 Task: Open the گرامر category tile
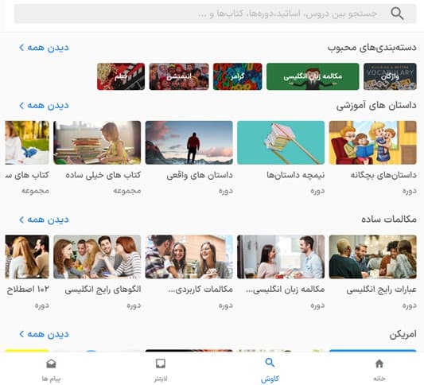coord(237,76)
